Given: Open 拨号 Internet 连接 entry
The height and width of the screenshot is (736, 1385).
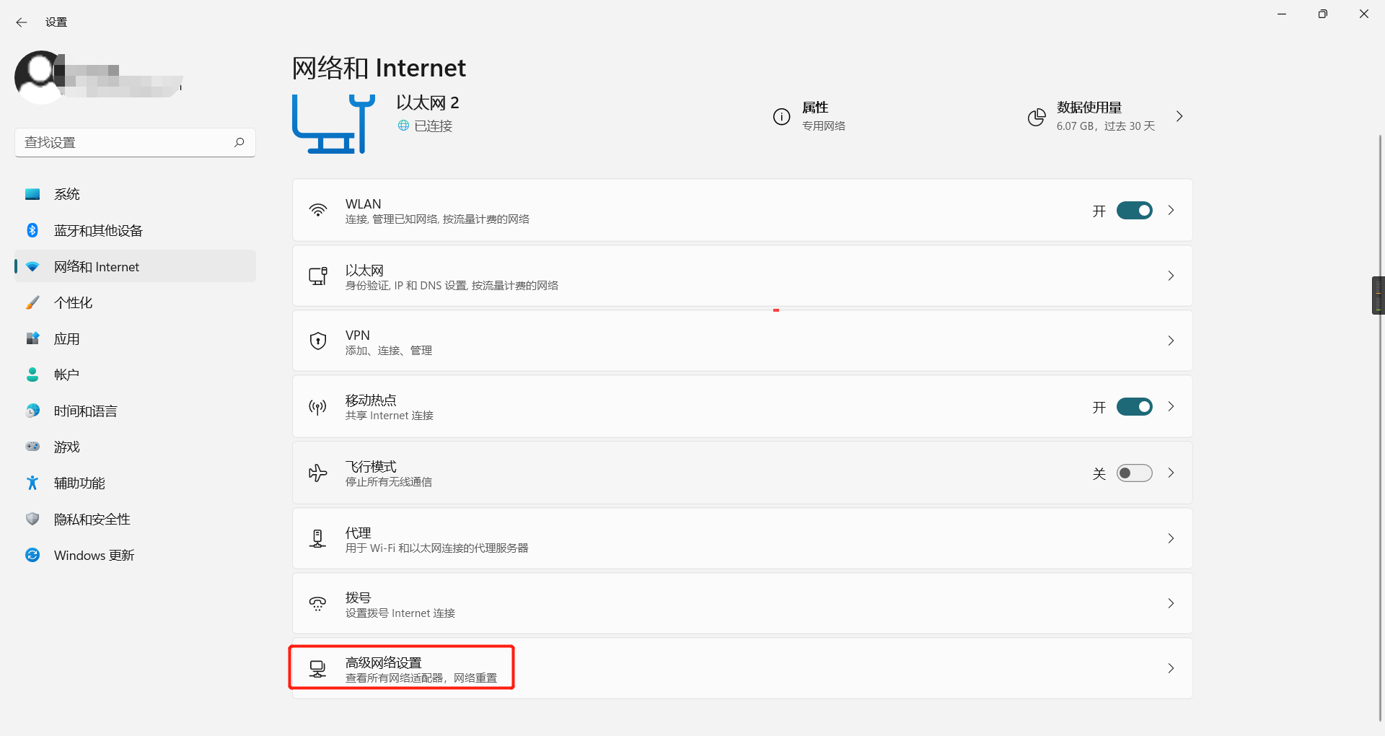Looking at the screenshot, I should tap(742, 603).
